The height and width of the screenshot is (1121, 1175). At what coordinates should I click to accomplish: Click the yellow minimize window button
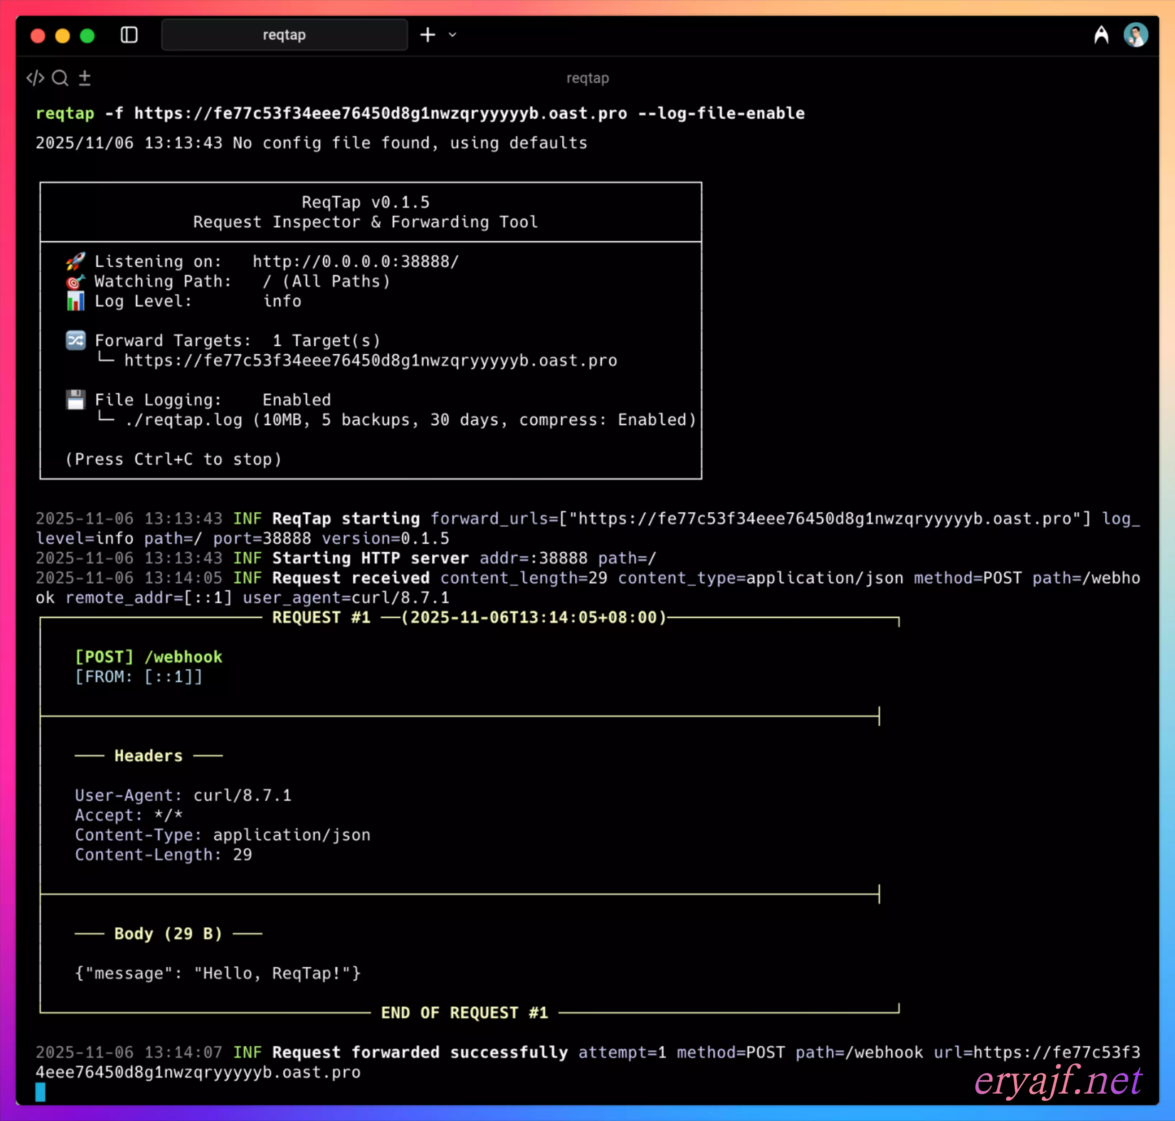point(62,36)
